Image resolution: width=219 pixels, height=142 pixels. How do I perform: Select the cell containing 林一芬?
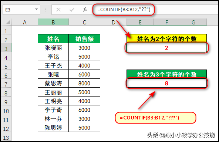[53, 119]
